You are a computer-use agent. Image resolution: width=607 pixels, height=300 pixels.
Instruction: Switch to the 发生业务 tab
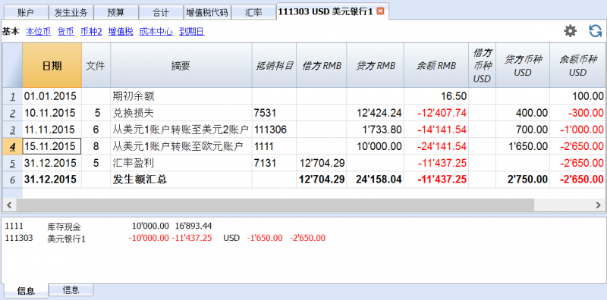71,12
